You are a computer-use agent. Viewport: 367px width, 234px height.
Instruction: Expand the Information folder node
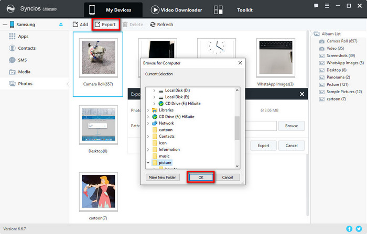148,149
